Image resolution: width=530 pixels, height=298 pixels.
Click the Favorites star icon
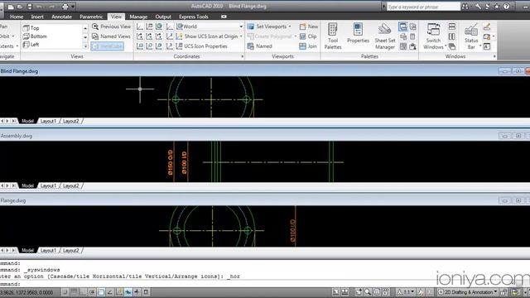coord(497,7)
